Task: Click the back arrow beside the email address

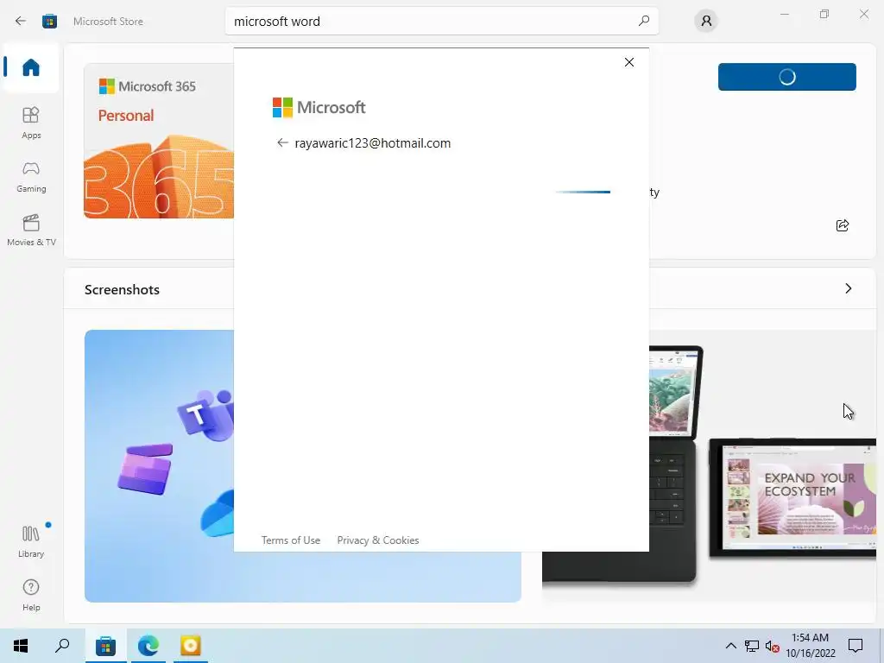Action: pos(282,142)
